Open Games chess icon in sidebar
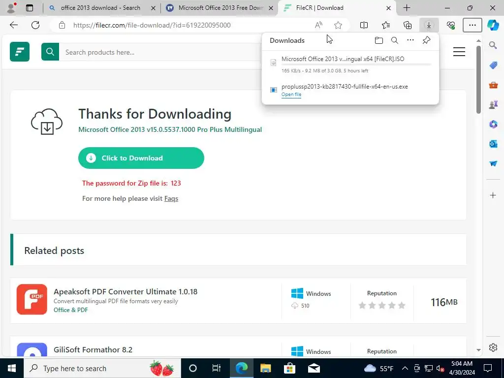Viewport: 504px width, 378px height. (x=493, y=104)
